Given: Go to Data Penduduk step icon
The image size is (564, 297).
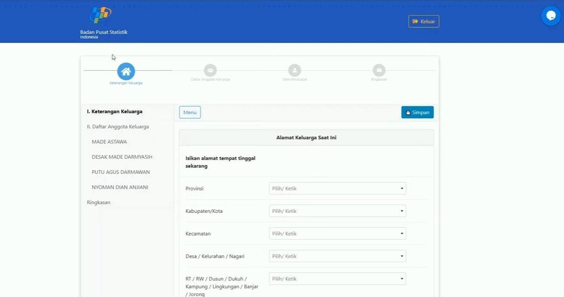Looking at the screenshot, I should coord(295,70).
